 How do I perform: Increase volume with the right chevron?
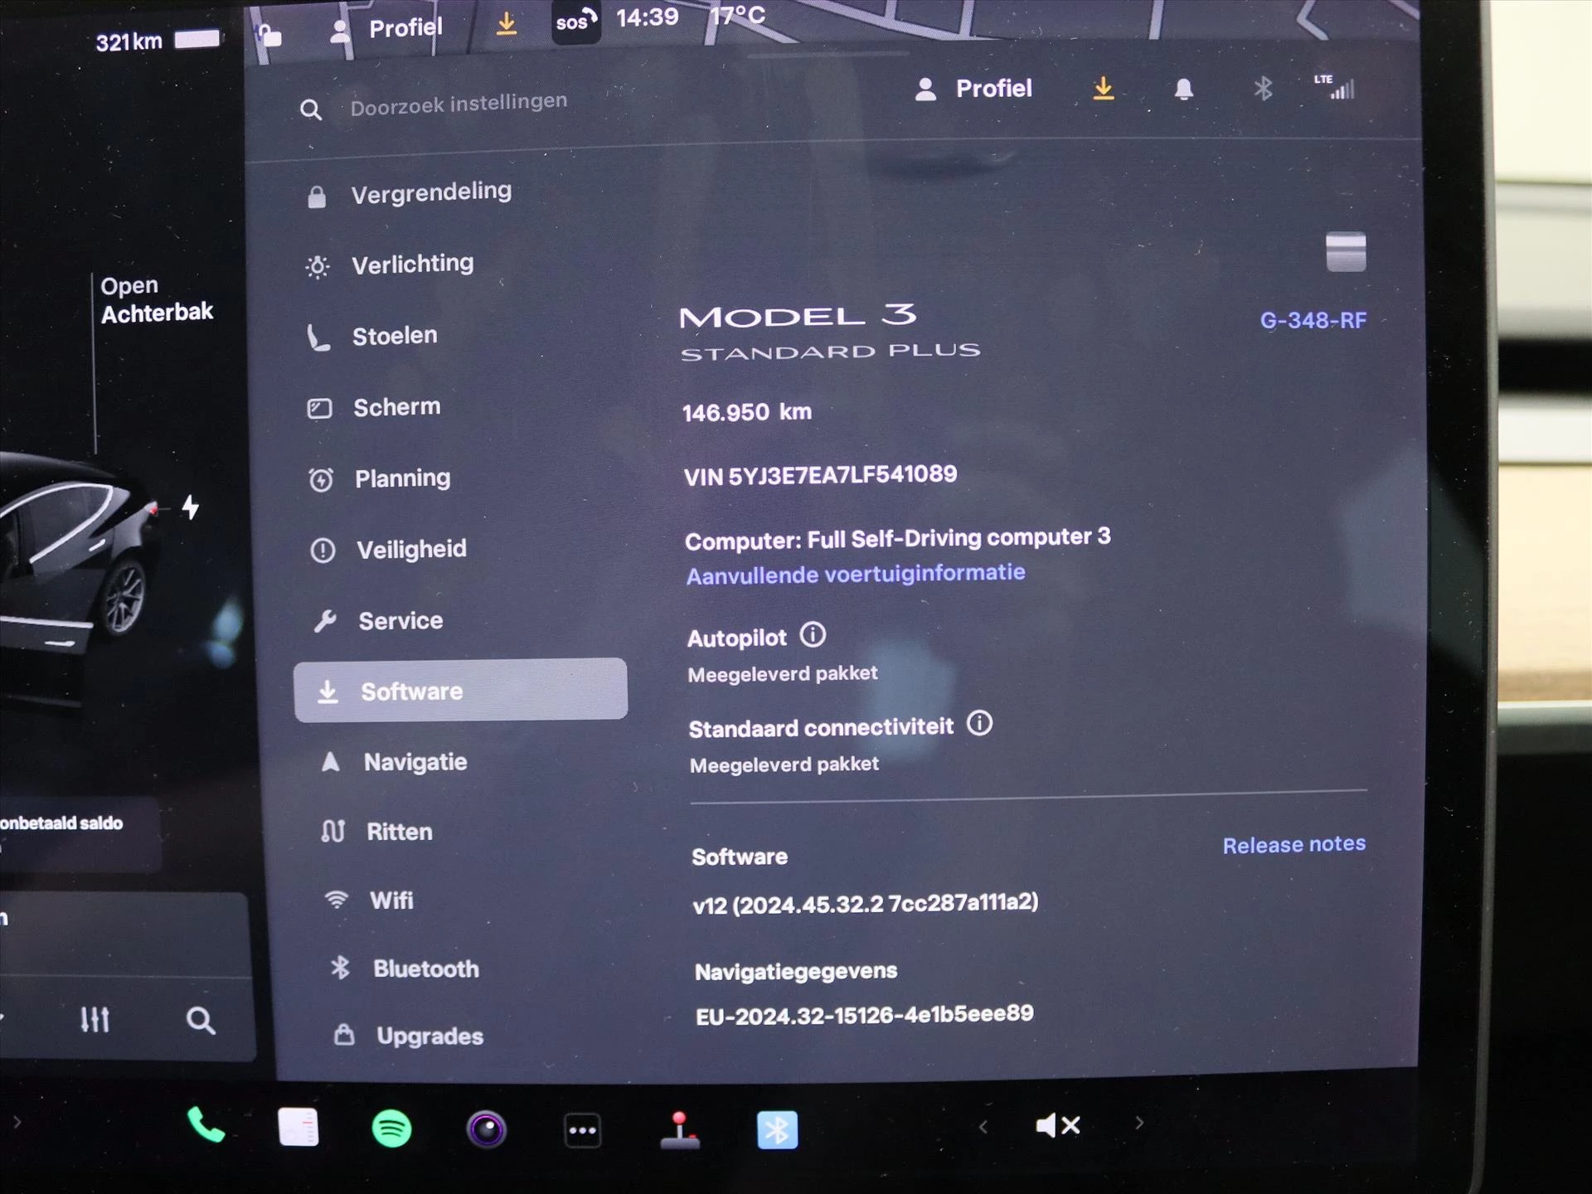tap(1139, 1124)
